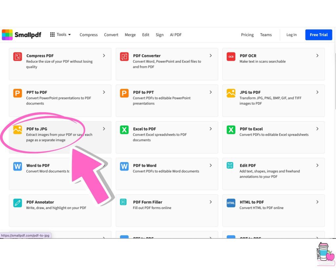This screenshot has width=336, height=270.
Task: Select the Edit PDF teal icon
Action: tap(230, 165)
